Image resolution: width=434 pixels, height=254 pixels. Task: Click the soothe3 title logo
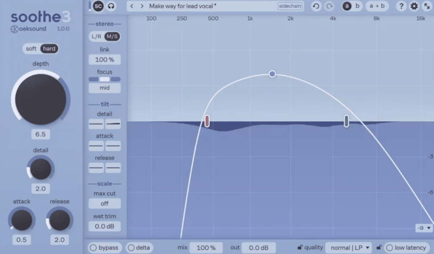[41, 17]
